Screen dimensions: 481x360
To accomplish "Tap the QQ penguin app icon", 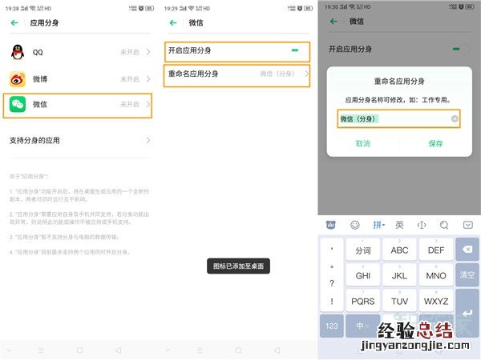I will (18, 52).
